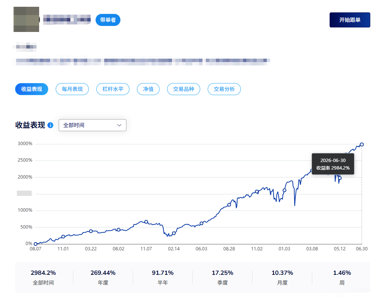
Task: Select the chart marker above 08.28
Action: point(229,205)
